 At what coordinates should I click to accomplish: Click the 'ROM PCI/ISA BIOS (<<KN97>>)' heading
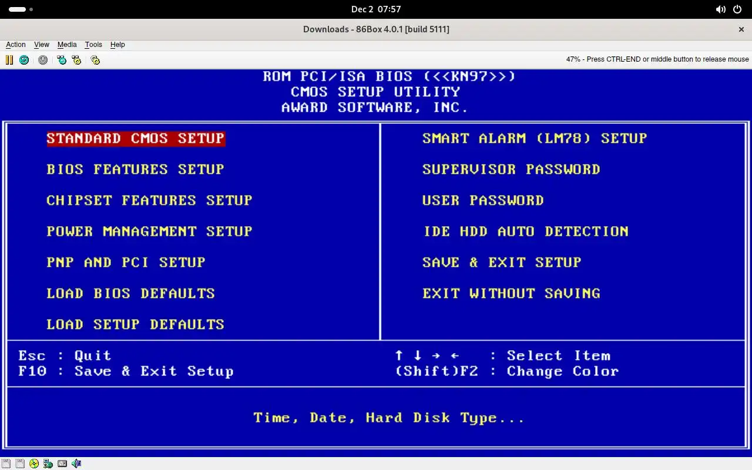pyautogui.click(x=389, y=76)
